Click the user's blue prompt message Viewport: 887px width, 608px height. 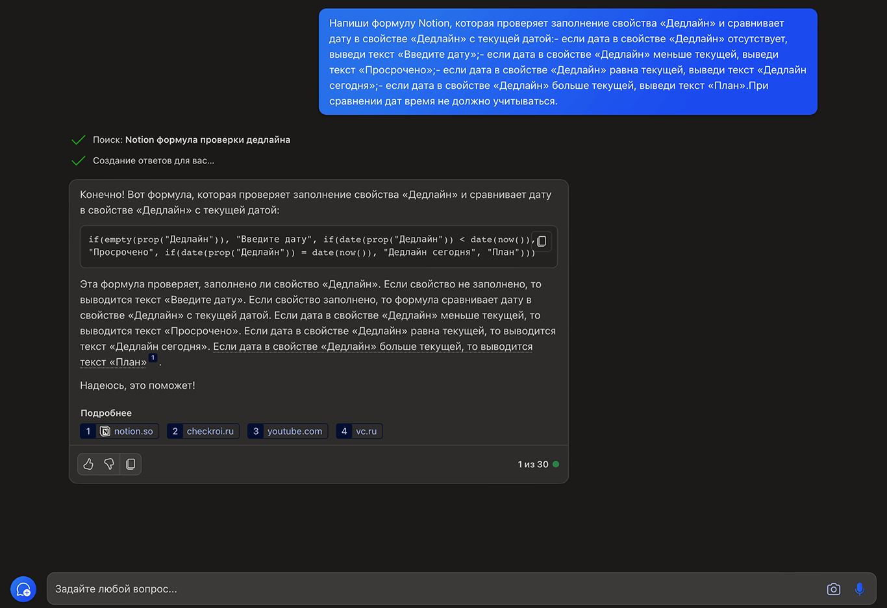click(568, 62)
